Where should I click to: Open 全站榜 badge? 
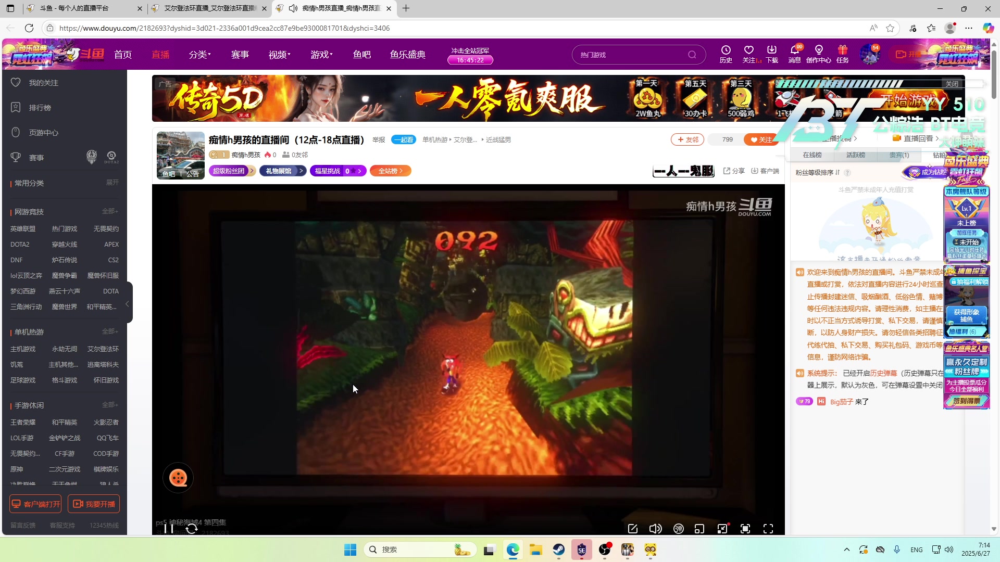(x=391, y=171)
